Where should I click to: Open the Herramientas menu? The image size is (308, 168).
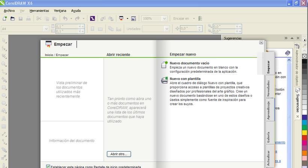point(39,11)
